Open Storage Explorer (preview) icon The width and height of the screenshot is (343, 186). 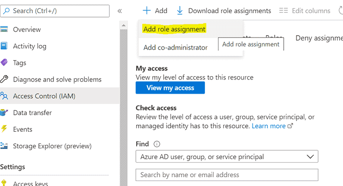click(4, 145)
